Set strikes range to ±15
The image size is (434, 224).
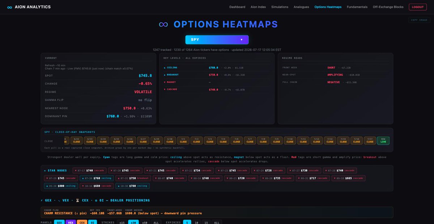tap(123, 223)
